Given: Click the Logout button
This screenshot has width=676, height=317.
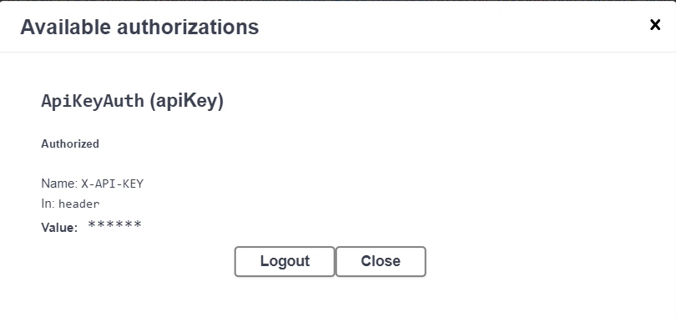Looking at the screenshot, I should point(285,261).
